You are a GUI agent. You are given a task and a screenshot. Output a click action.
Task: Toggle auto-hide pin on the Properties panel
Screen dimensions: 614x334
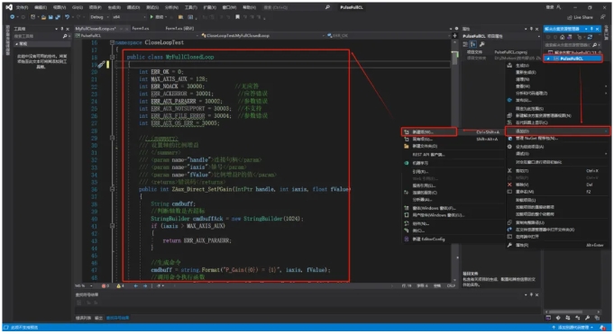point(531,29)
